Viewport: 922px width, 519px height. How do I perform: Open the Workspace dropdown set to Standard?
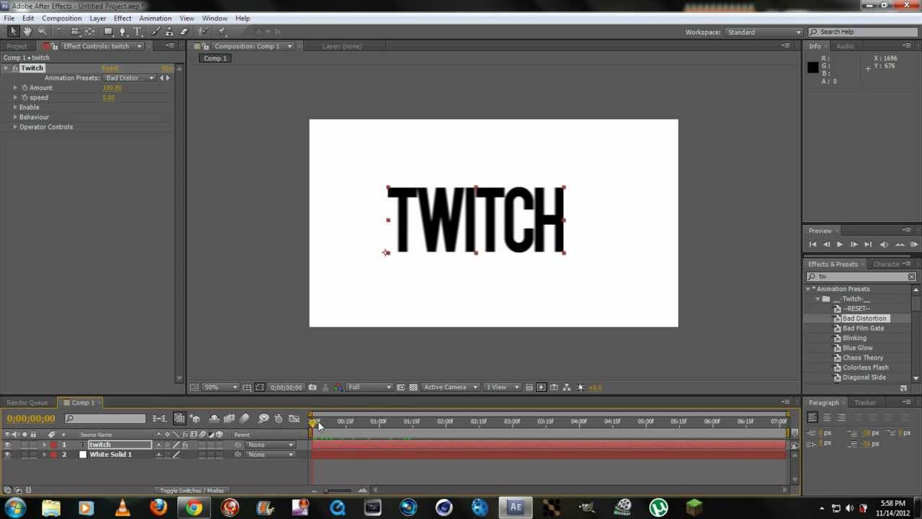coord(764,32)
